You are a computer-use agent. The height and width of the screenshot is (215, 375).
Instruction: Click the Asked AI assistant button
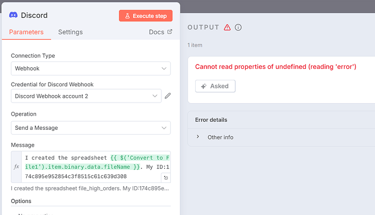(215, 86)
